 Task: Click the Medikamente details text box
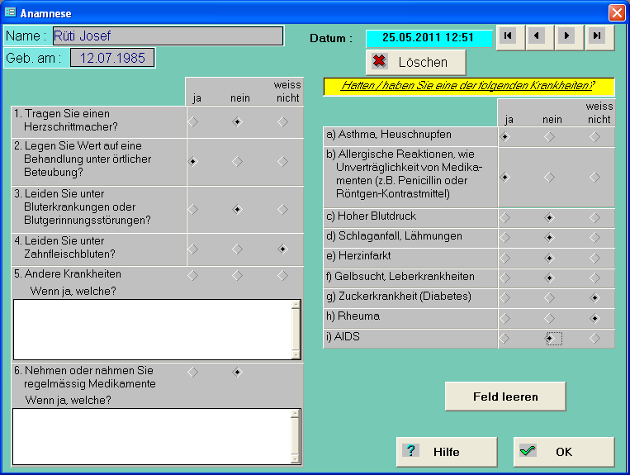point(152,436)
